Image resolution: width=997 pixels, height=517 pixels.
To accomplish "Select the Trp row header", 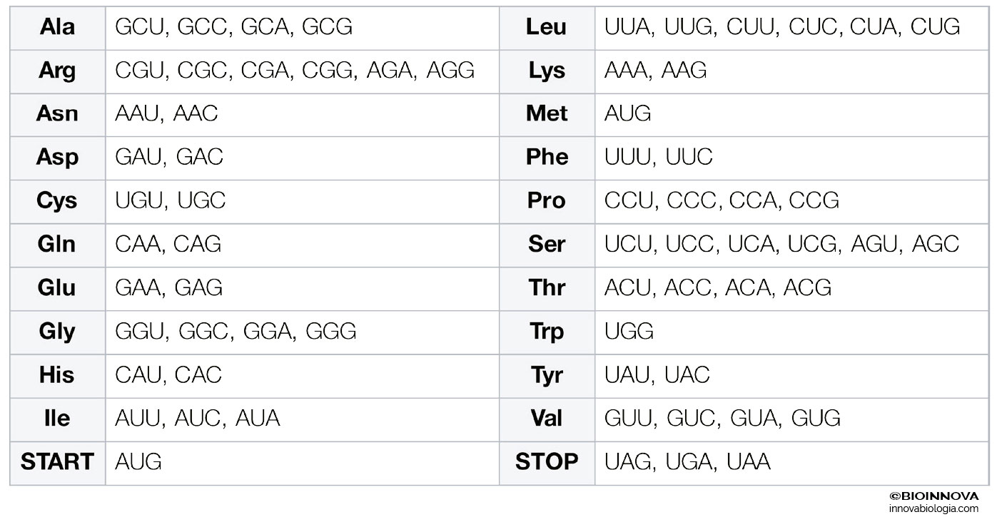I will click(x=547, y=331).
